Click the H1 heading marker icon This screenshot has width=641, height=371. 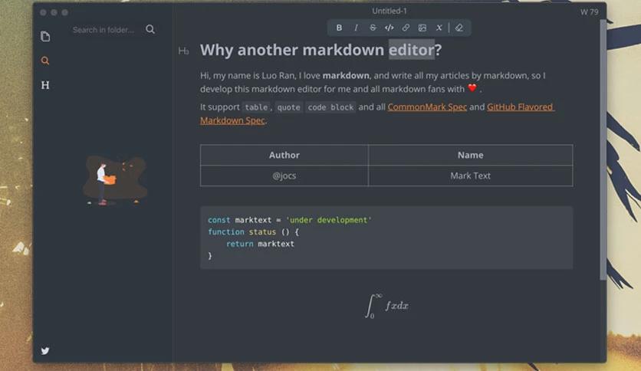(183, 51)
